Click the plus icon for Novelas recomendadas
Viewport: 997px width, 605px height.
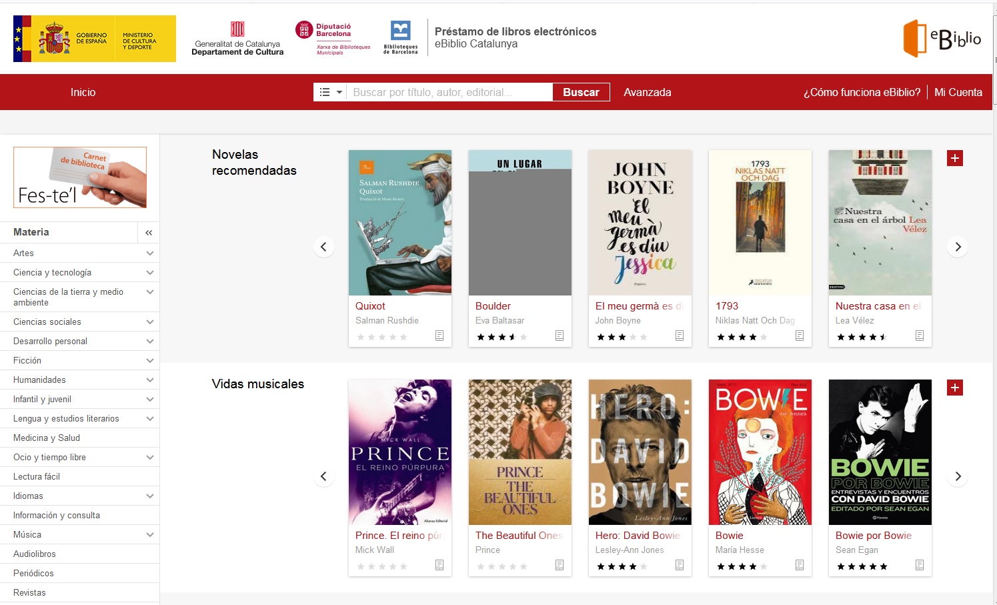[955, 158]
